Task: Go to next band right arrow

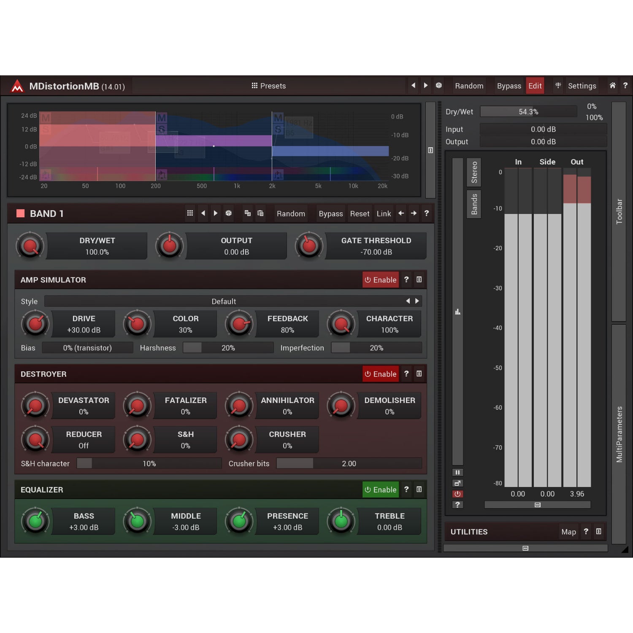Action: (414, 214)
